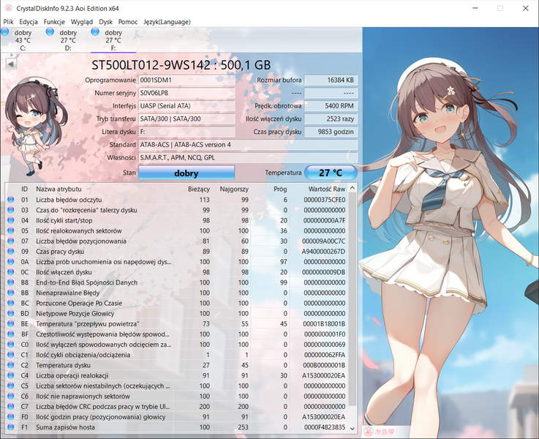Screen dimensions: 539x439
Task: Click status icon for Nienaprawialne Błędy
Action: tap(11, 293)
